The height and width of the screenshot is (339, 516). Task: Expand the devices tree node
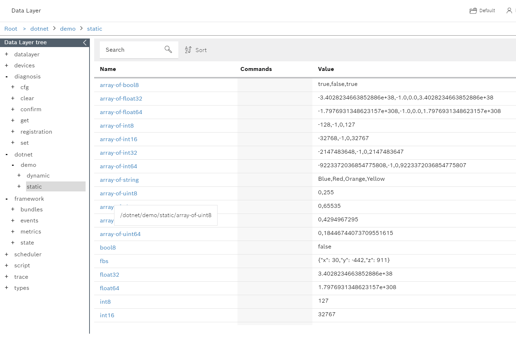pyautogui.click(x=6, y=65)
